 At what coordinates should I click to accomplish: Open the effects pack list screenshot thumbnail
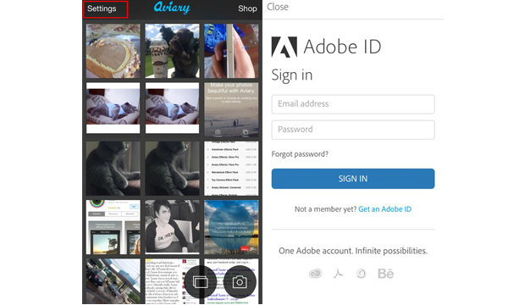231,169
